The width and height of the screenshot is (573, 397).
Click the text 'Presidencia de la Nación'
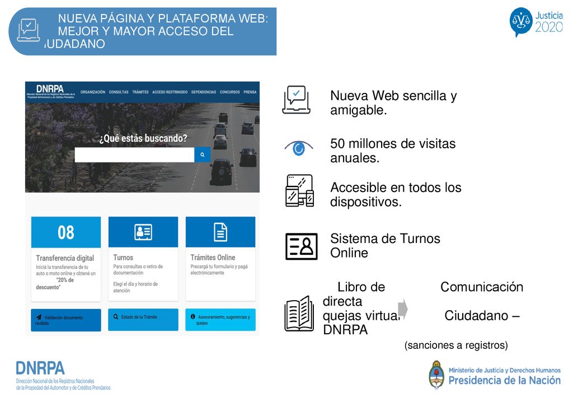click(505, 381)
